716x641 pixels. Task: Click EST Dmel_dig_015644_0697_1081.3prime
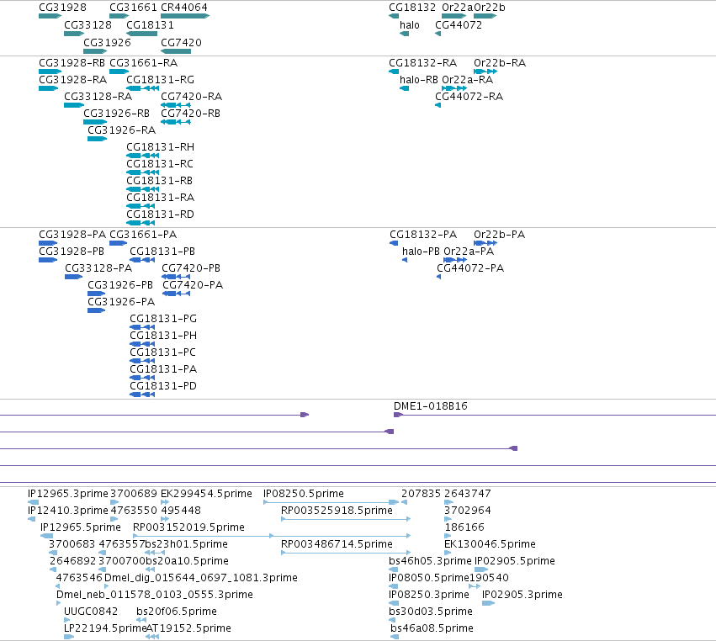coord(106,586)
